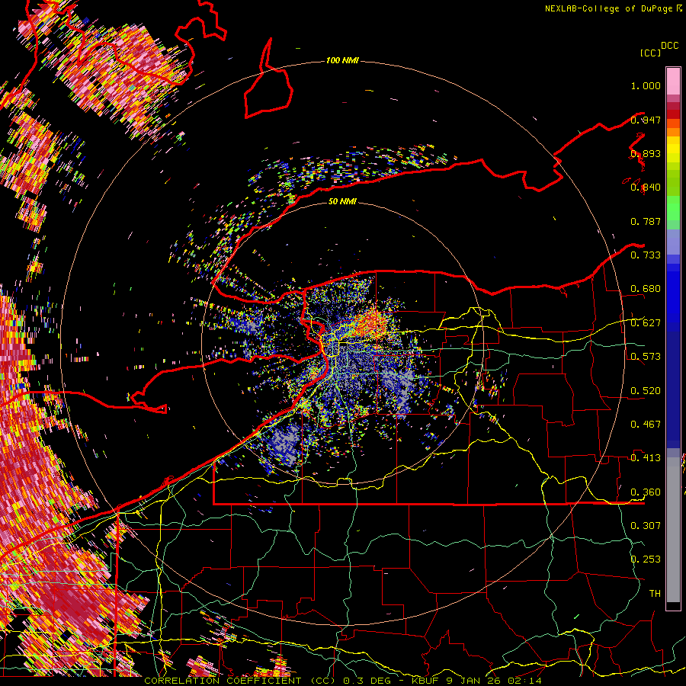Click the 0.787 scale value
This screenshot has height=686, width=686.
[x=646, y=221]
